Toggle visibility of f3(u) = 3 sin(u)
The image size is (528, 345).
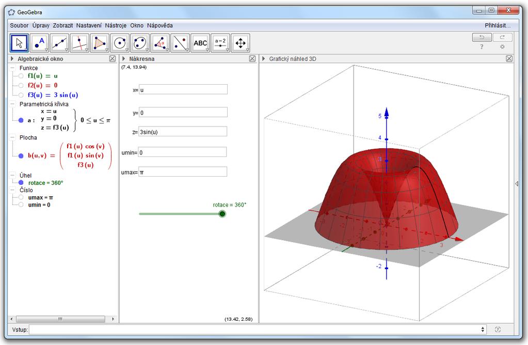point(21,95)
